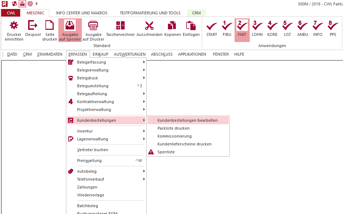343x214 pixels.
Task: Open the STAMMDATEN menu
Action: (50, 54)
